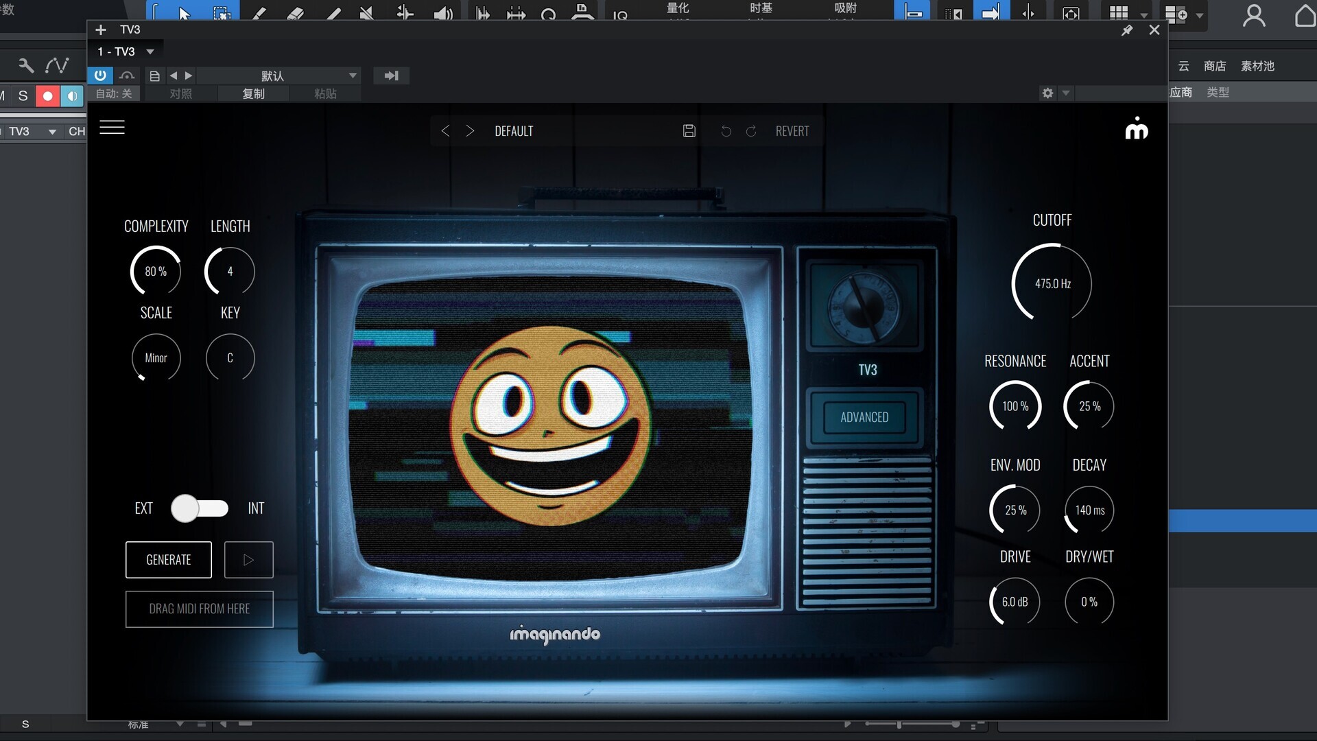Open the sidechain routing icon
1317x741 pixels.
tap(127, 75)
